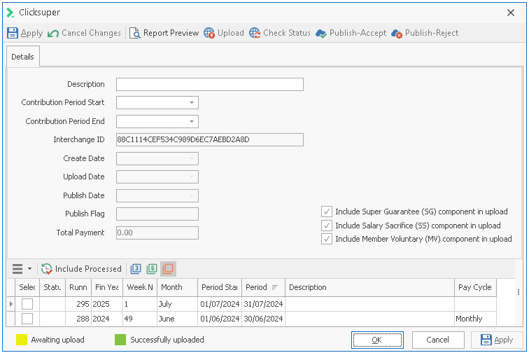Click the green '6' pages icon

click(x=152, y=269)
